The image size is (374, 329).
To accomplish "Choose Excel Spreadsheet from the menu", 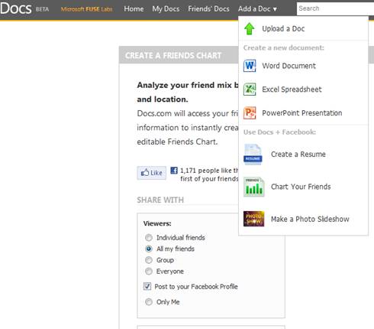I will coord(303,90).
